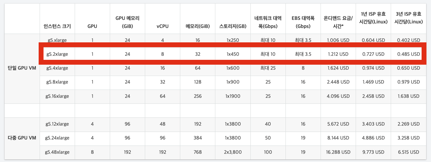Click the vCPU column header
This screenshot has height=162, width=431.
[x=163, y=26]
